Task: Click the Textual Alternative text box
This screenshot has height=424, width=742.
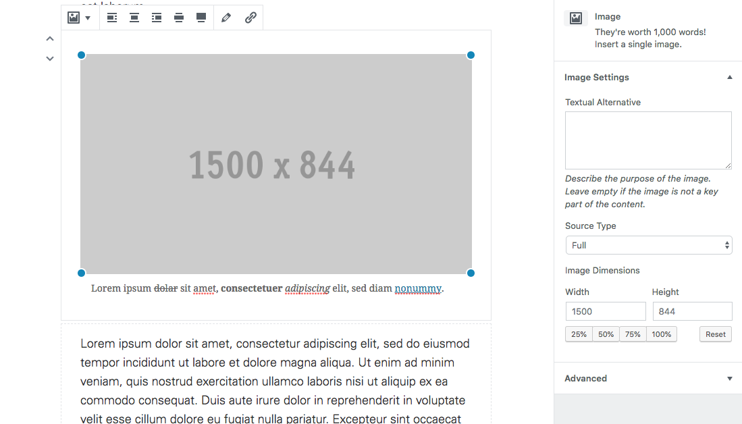Action: coord(647,140)
